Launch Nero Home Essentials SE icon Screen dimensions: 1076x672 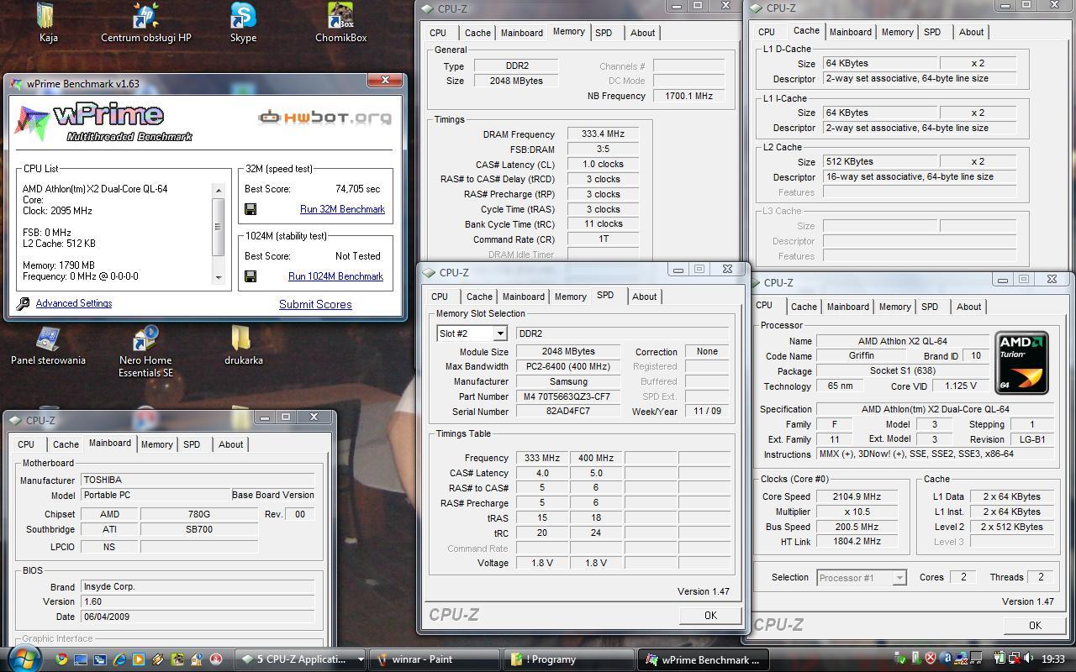[145, 339]
